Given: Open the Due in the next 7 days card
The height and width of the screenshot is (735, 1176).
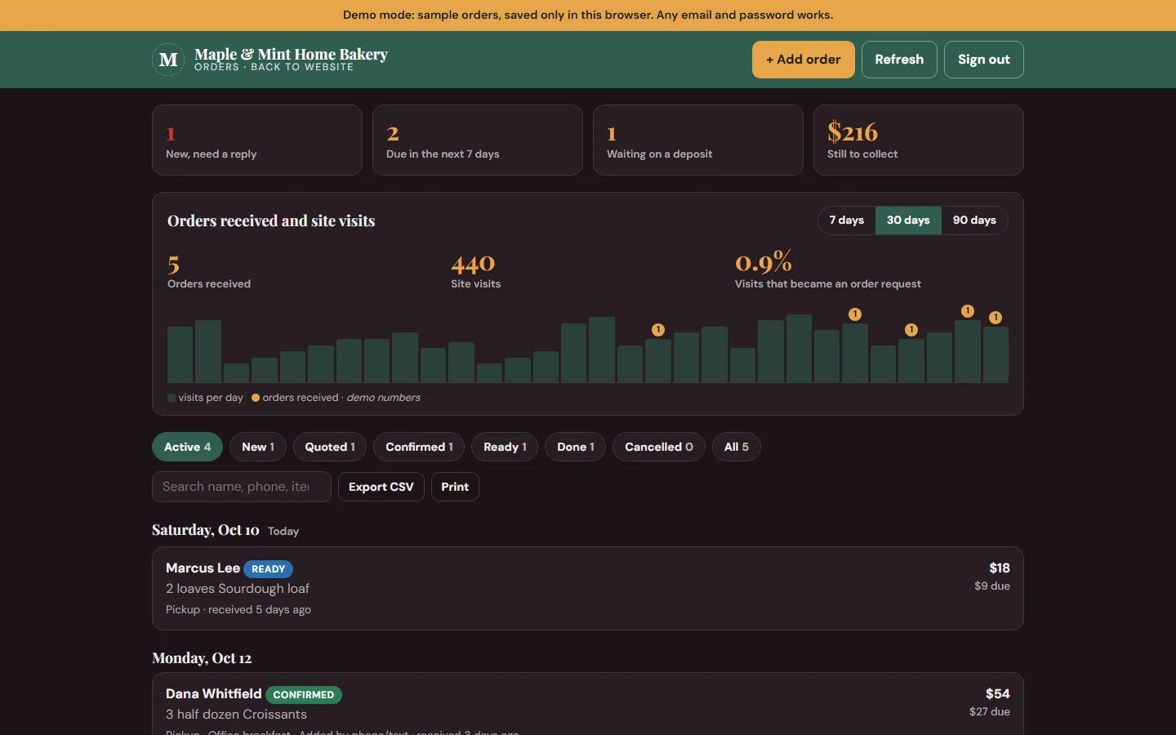Looking at the screenshot, I should click(x=478, y=140).
